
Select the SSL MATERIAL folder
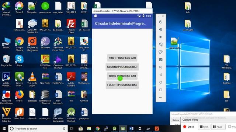tap(226, 62)
